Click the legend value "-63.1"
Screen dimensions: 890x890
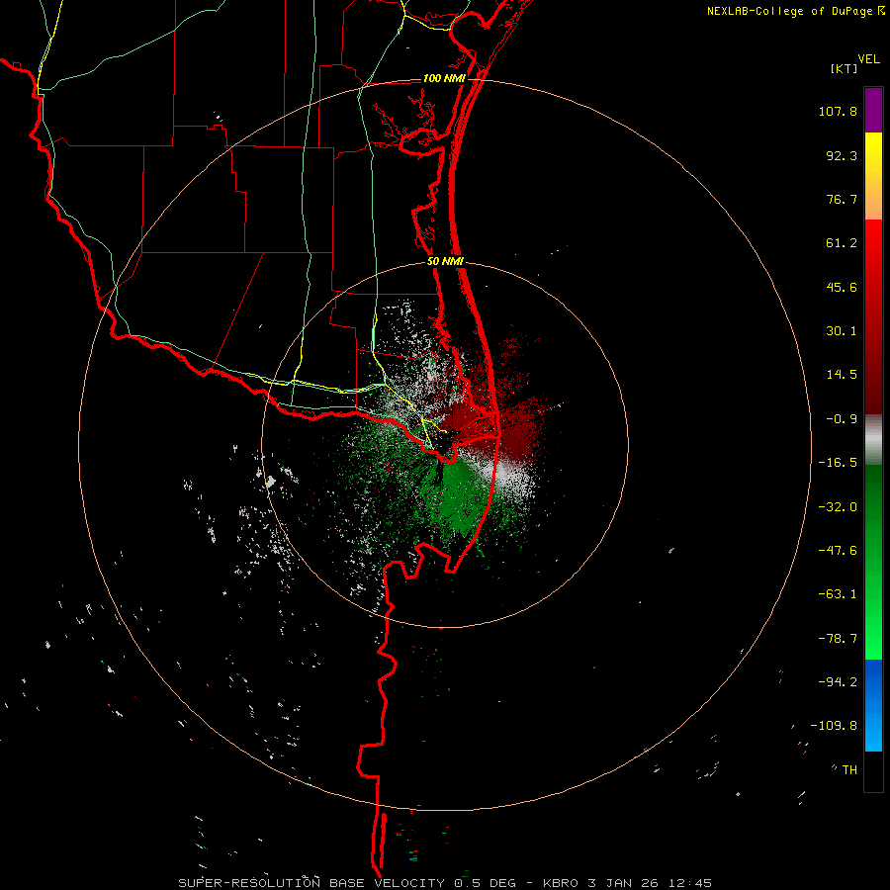pos(838,594)
